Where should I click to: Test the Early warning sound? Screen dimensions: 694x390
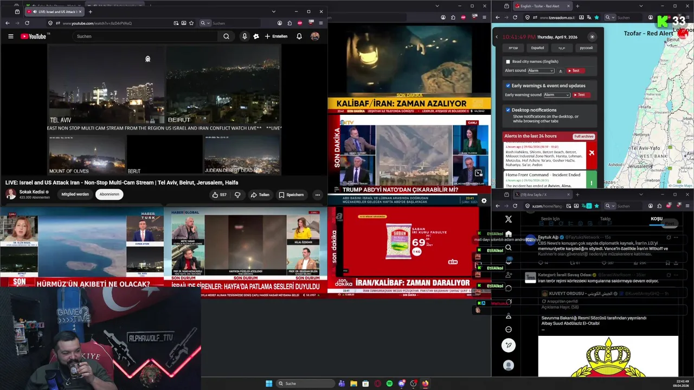pyautogui.click(x=581, y=95)
